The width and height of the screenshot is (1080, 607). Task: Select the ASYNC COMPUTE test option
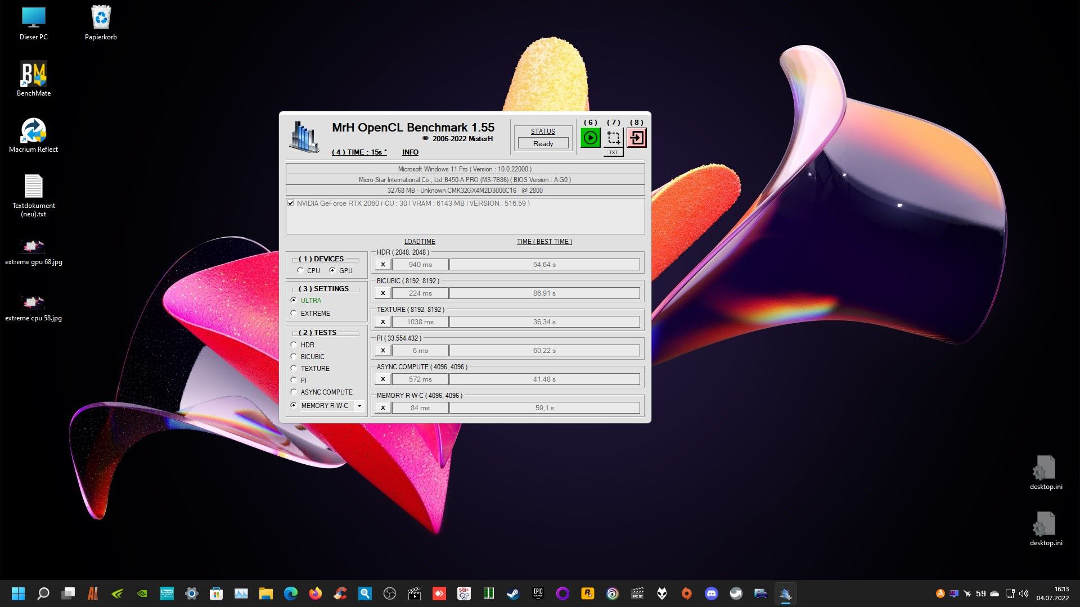tap(294, 392)
